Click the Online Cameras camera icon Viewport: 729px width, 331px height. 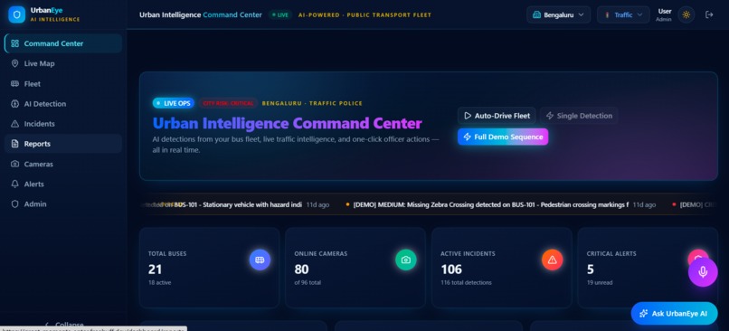406,260
